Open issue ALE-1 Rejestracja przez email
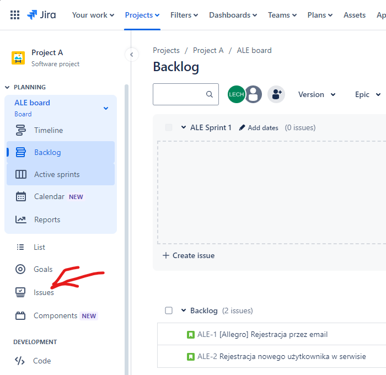386x375 pixels. [262, 334]
